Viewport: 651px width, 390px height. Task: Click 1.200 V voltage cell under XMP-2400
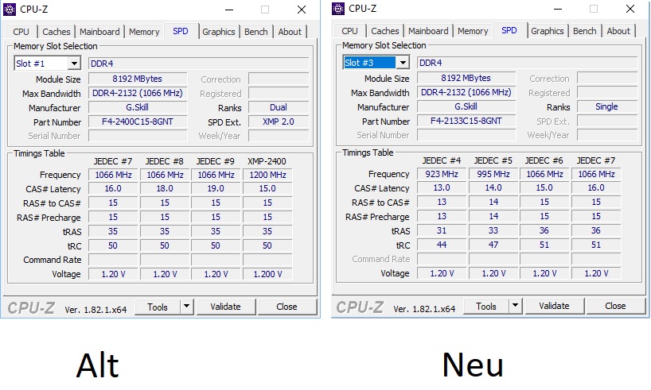[267, 274]
